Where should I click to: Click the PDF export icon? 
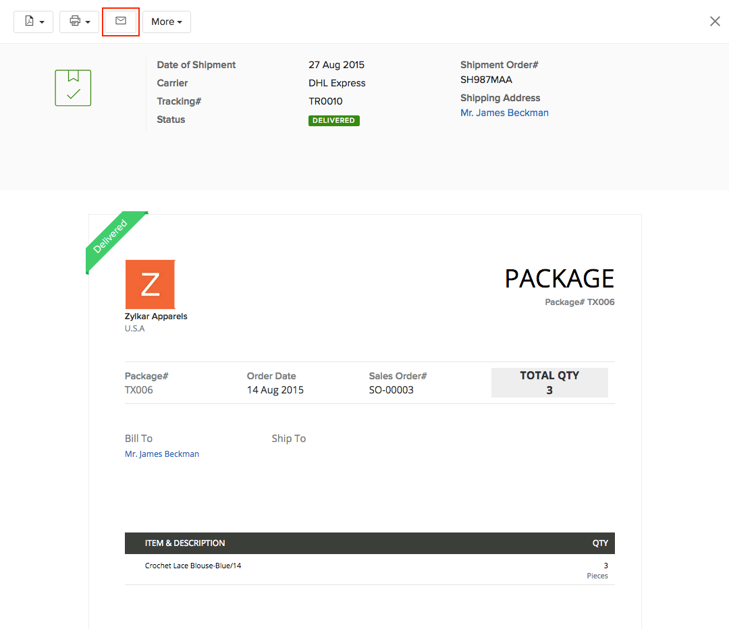coord(29,21)
